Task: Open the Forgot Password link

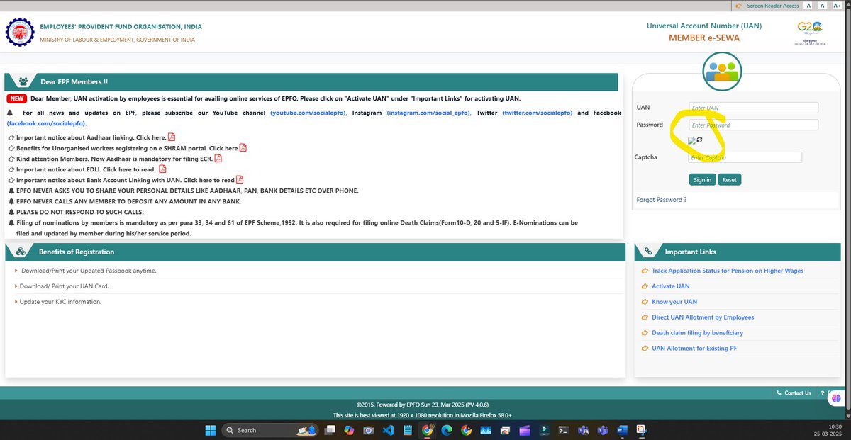Action: [662, 200]
